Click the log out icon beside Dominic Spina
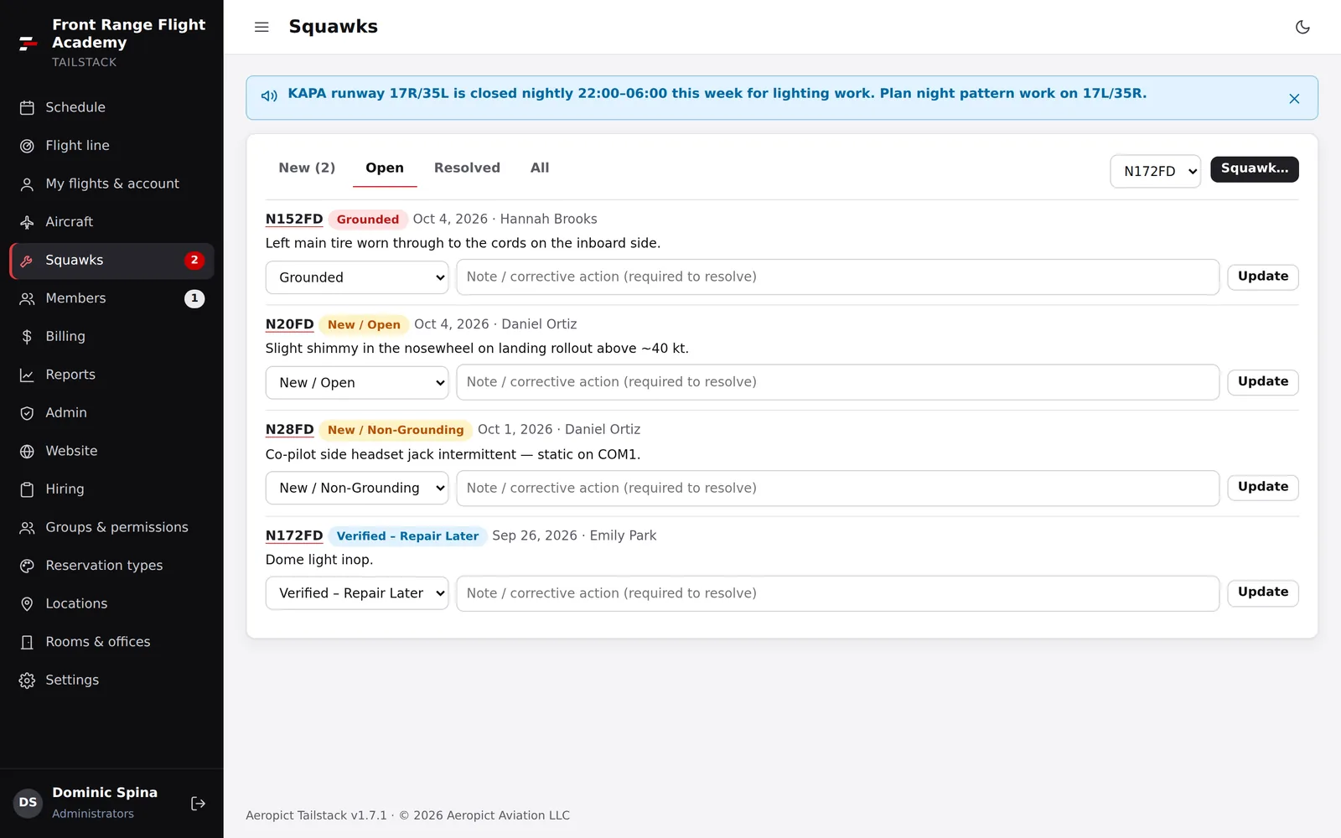Screen dimensions: 1341x838 198,803
